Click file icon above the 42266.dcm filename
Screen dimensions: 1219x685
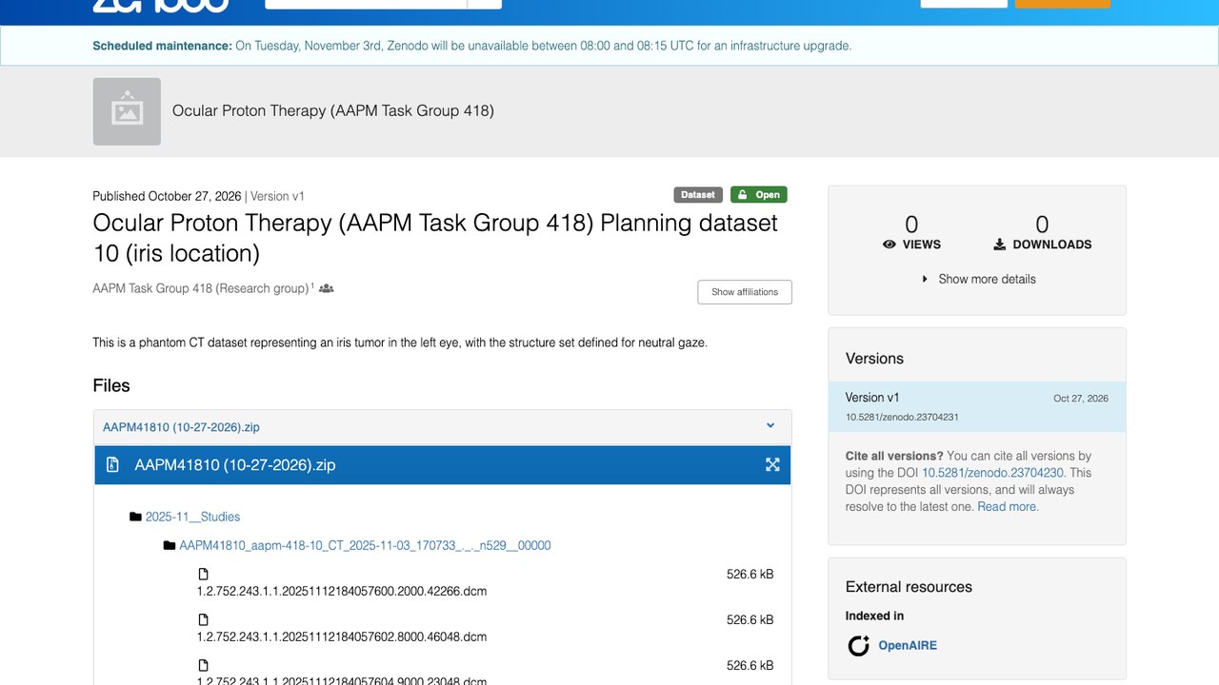(203, 574)
